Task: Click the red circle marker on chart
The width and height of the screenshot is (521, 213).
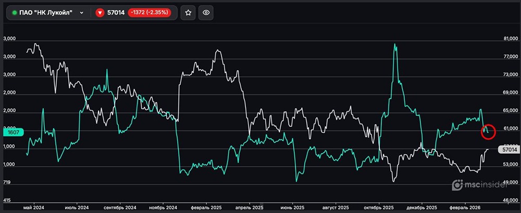Action: tap(488, 131)
